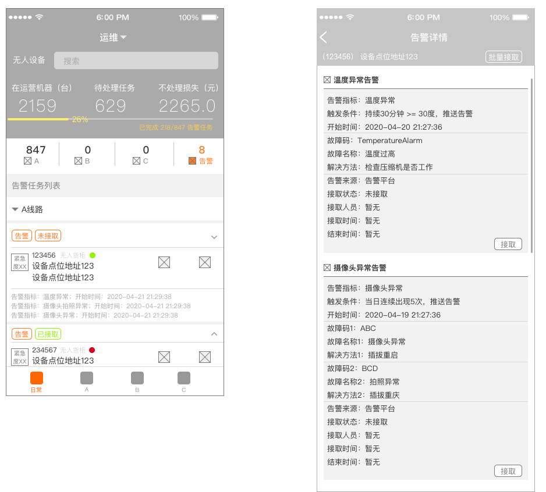
Task: Select the 0 B category tab
Action: [x=87, y=155]
